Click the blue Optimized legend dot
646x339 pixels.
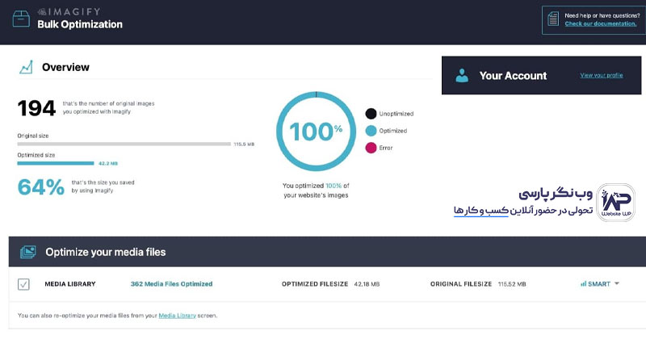point(371,131)
